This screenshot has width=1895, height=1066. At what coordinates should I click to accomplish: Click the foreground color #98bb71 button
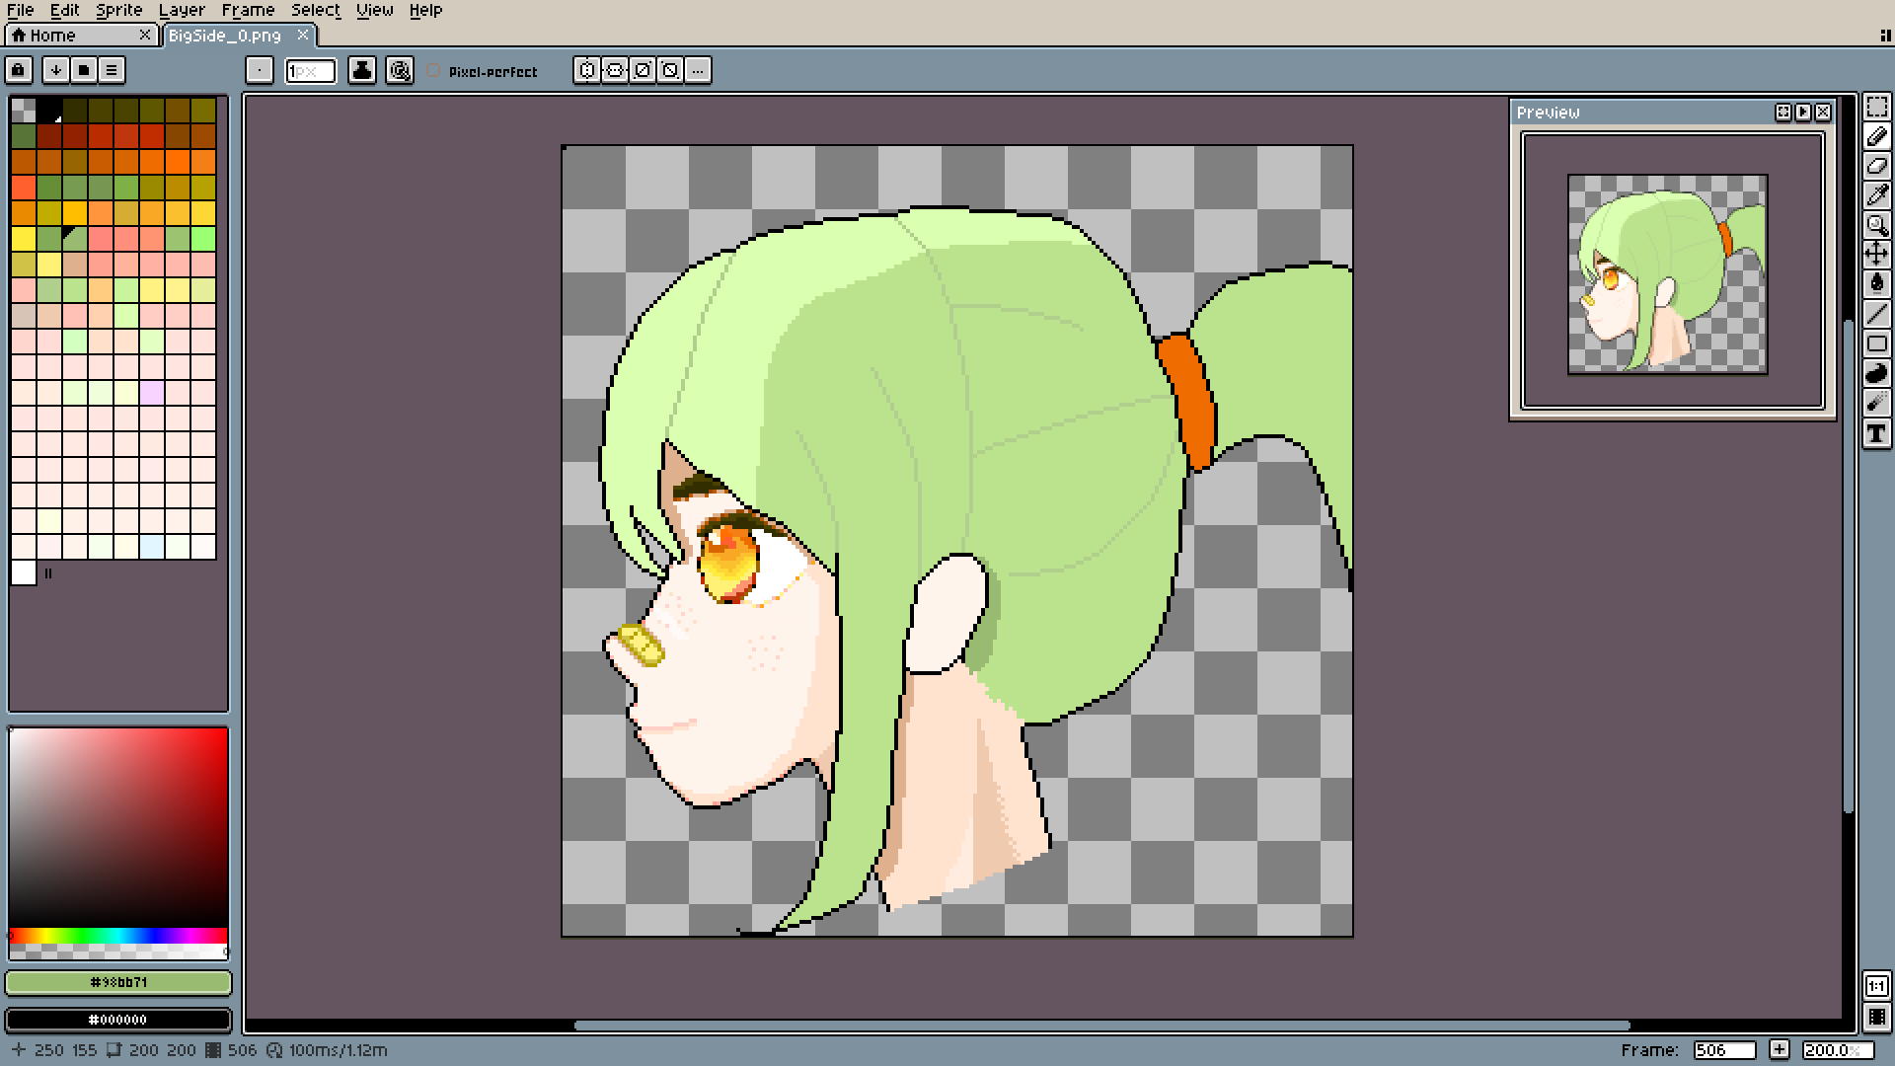click(118, 982)
